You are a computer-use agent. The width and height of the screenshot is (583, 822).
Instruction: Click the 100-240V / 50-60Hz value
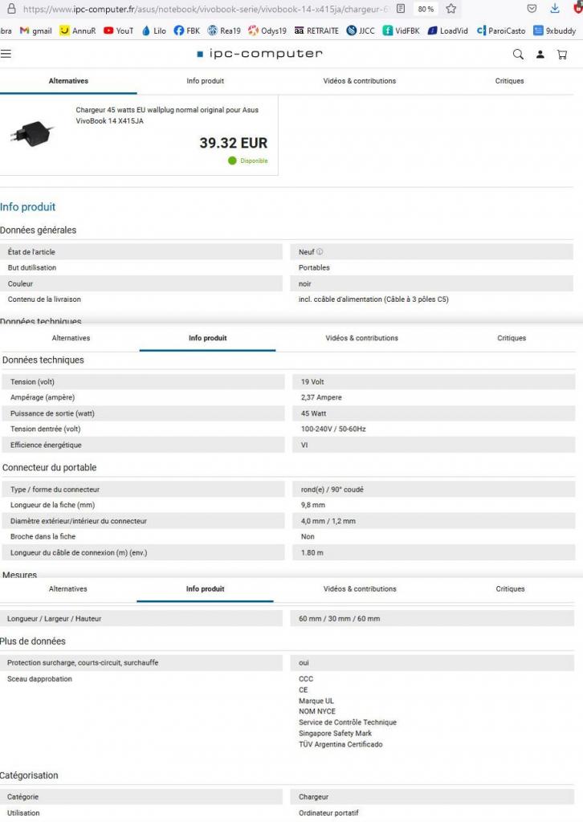click(333, 429)
